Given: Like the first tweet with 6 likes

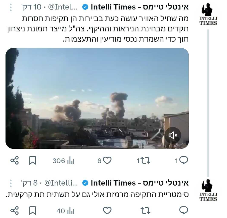Looking at the screenshot, I should tap(104, 160).
